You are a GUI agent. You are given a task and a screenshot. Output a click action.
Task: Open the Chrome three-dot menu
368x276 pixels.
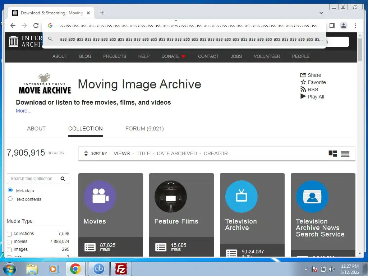355,26
